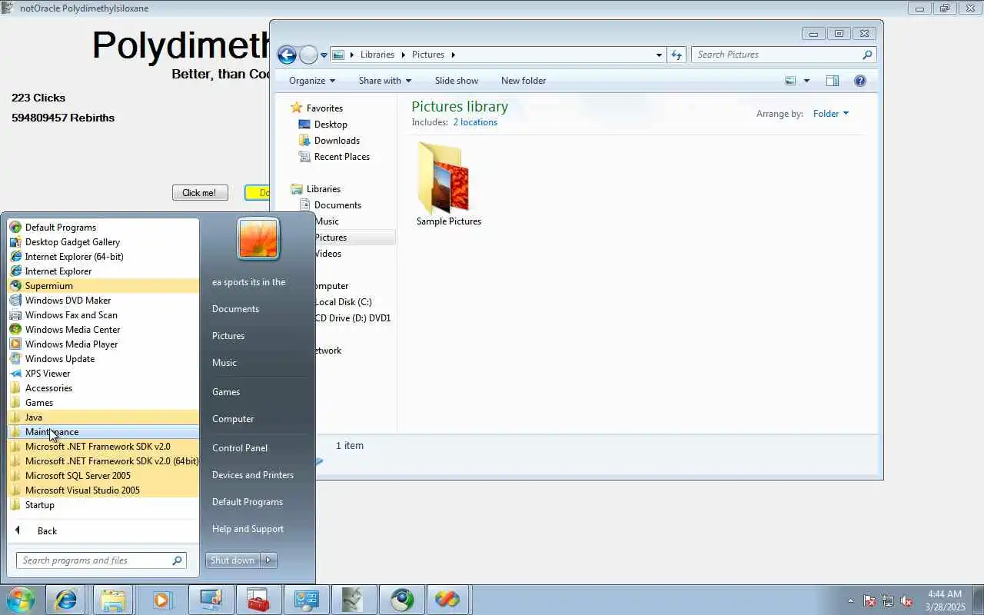The image size is (984, 615).
Task: Click the network tray icon
Action: click(x=888, y=600)
